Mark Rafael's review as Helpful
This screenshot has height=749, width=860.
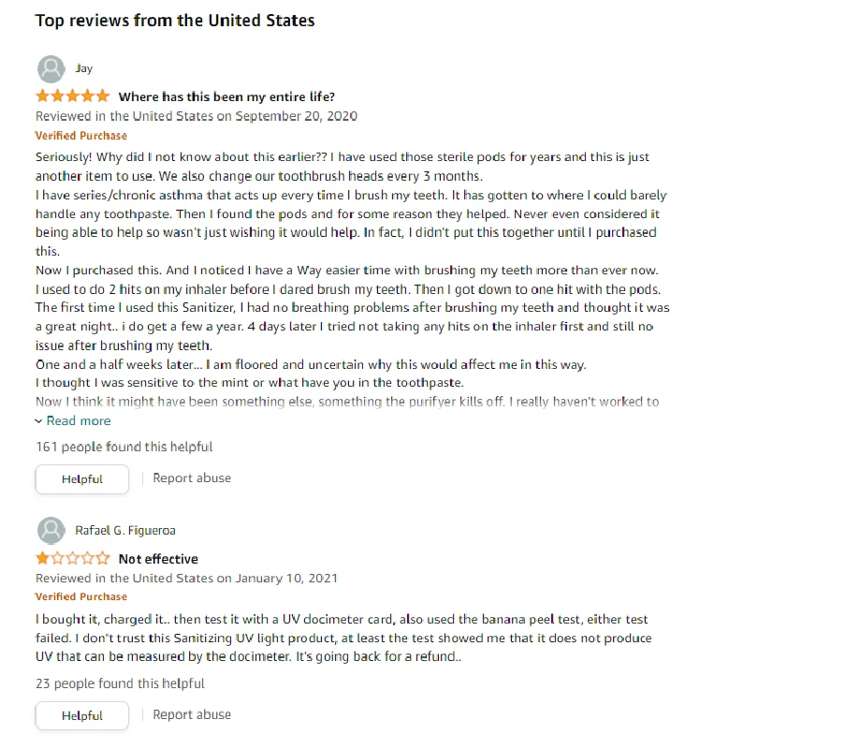click(82, 716)
